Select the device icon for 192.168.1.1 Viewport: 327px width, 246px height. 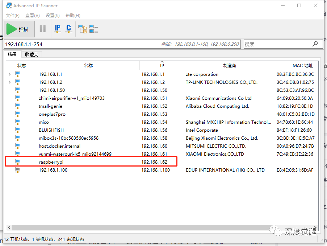(x=18, y=74)
